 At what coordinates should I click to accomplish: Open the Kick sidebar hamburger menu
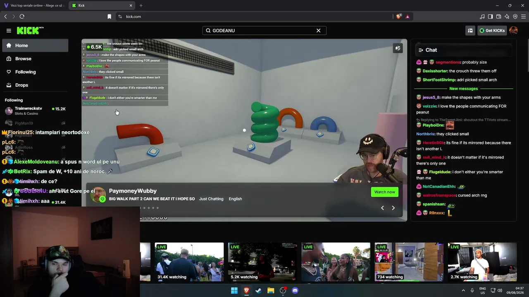9,31
